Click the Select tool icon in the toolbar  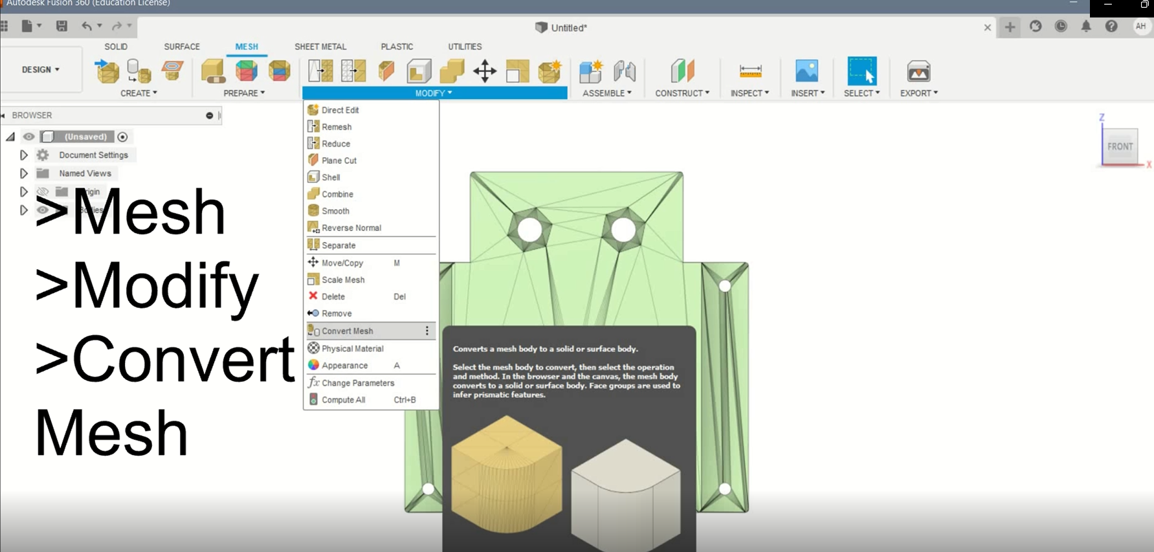click(x=862, y=71)
